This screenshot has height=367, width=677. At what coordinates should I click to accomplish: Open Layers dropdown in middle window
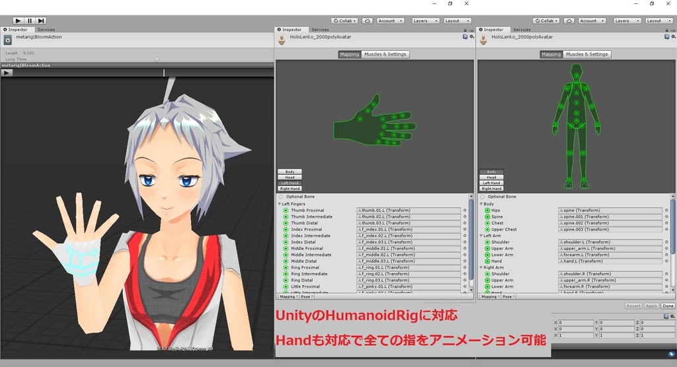[x=425, y=20]
